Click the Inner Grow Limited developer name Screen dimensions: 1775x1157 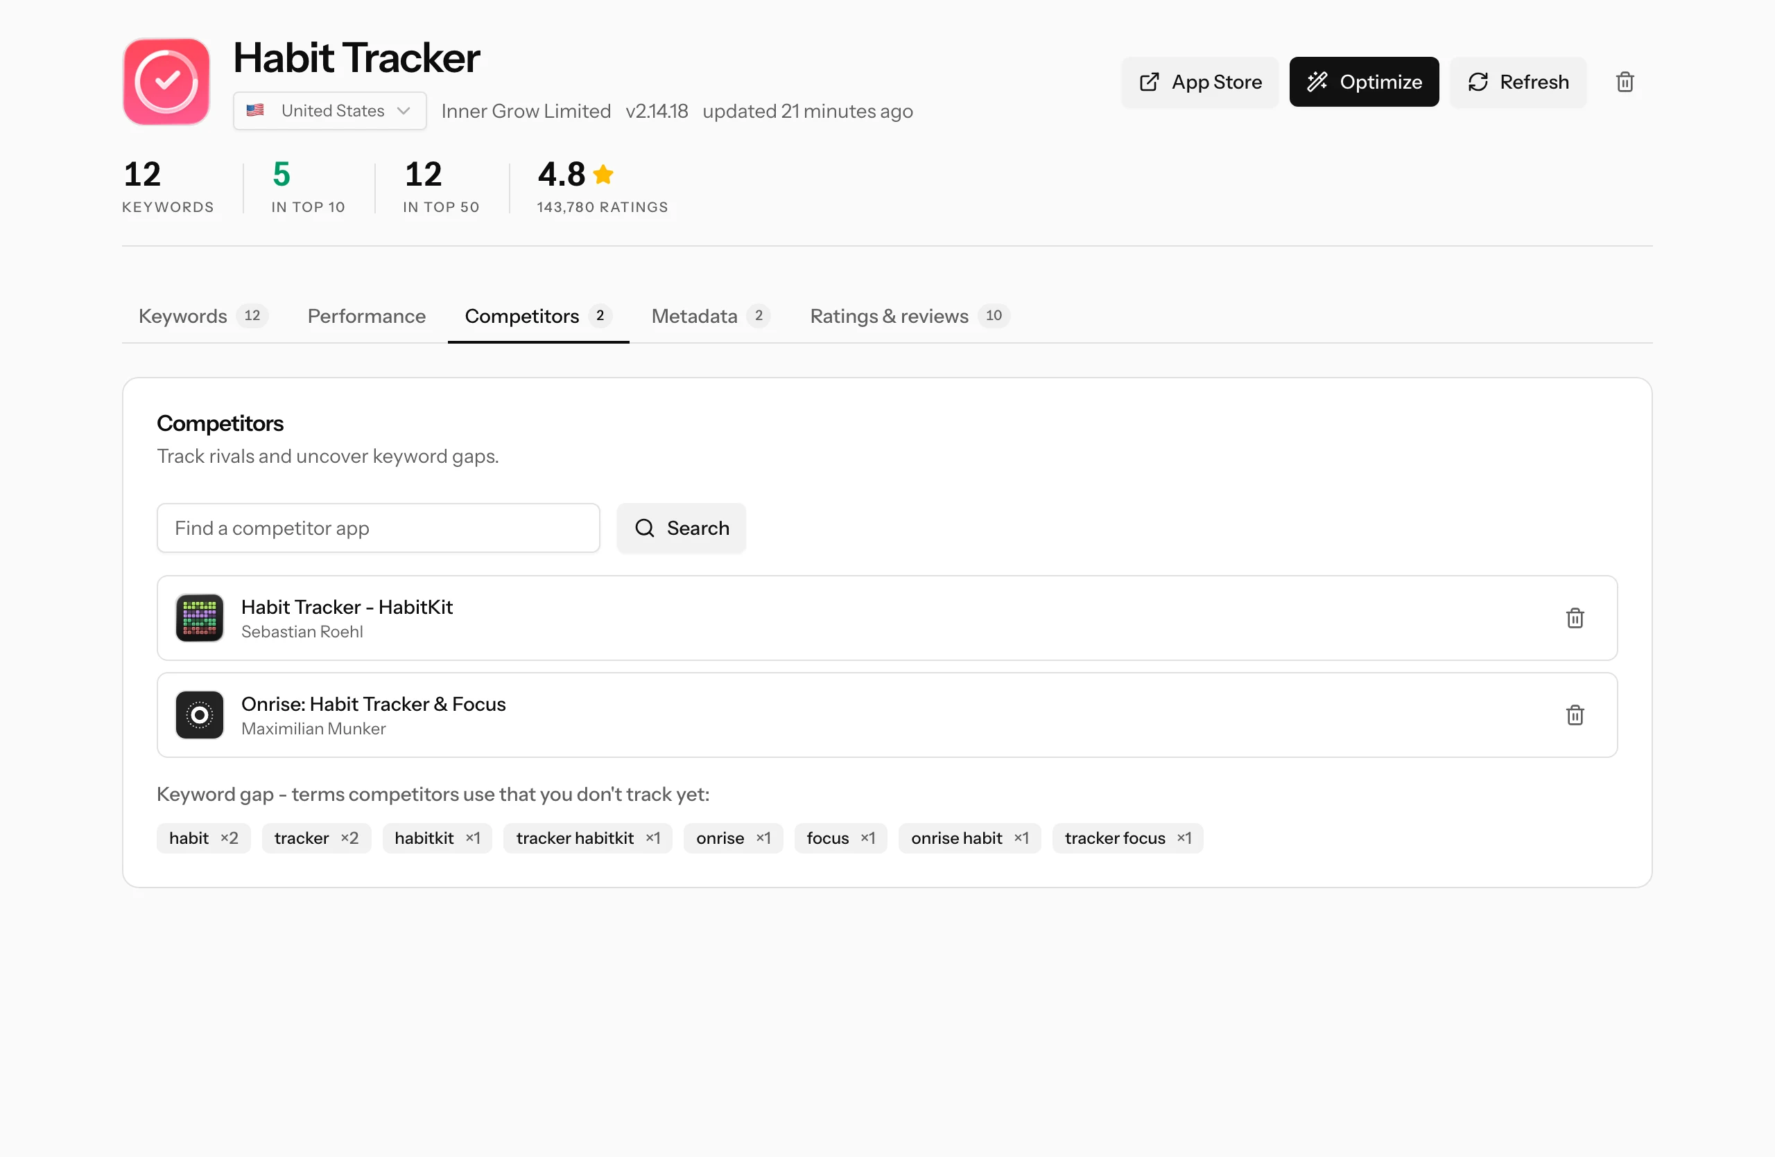coord(526,111)
